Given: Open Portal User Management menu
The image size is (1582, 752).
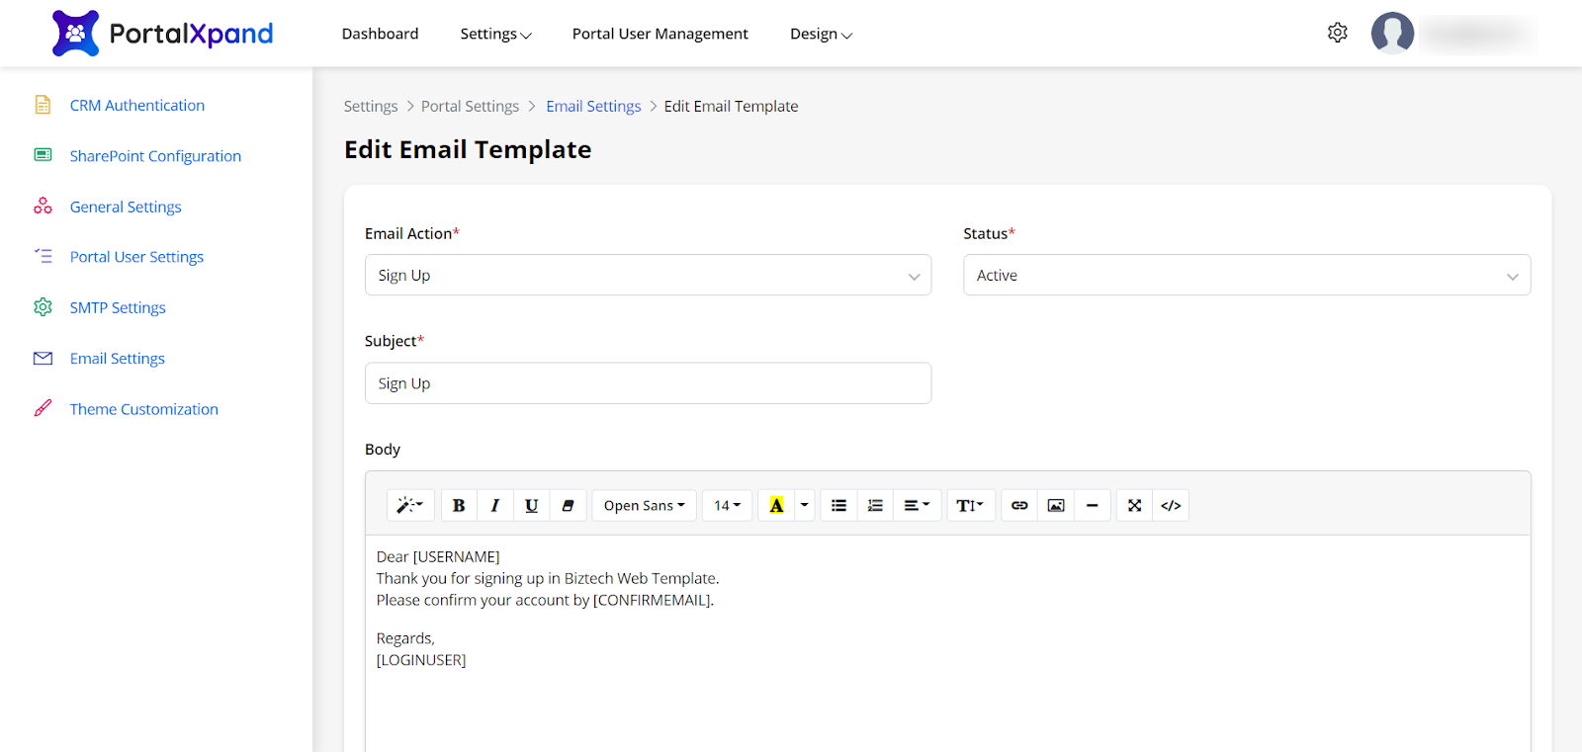Looking at the screenshot, I should (659, 34).
